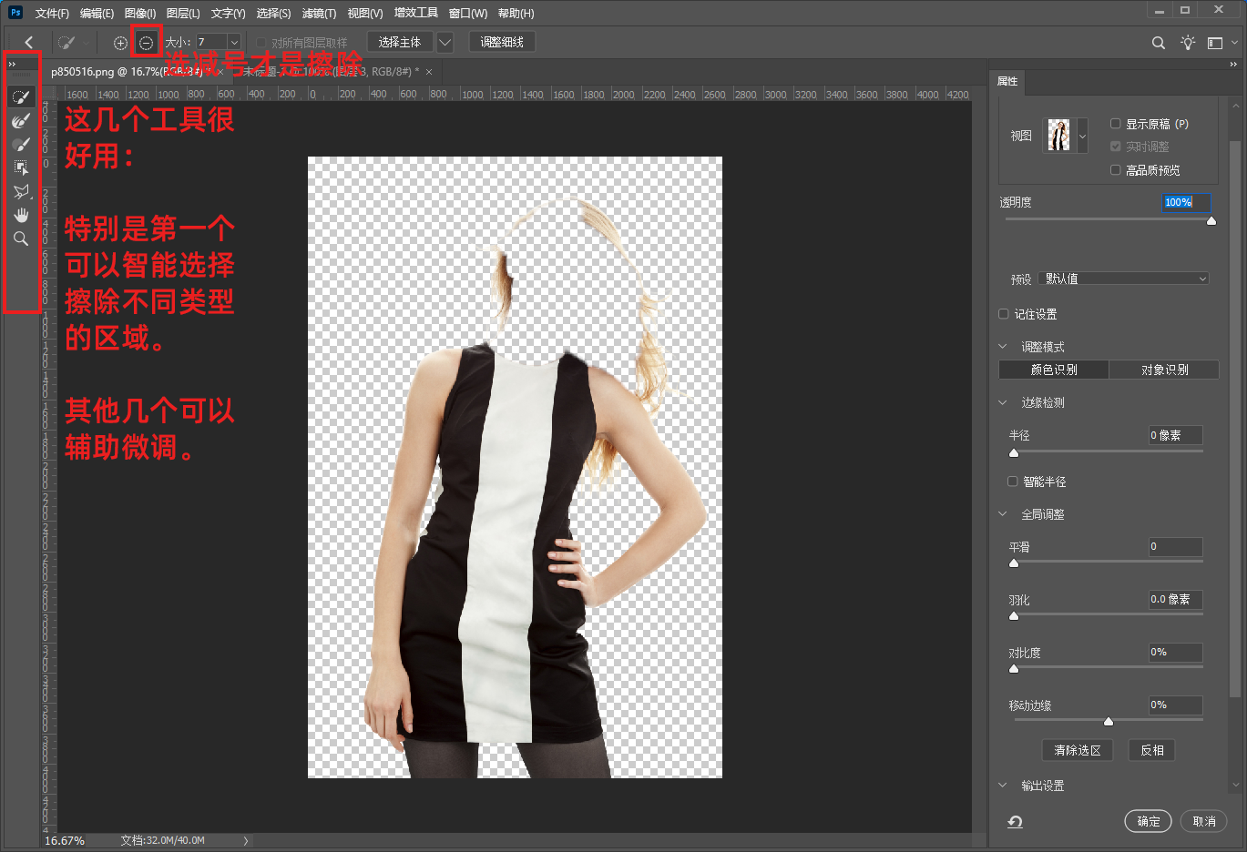Open the 滤镜(T) menu
Image resolution: width=1247 pixels, height=852 pixels.
[x=319, y=14]
